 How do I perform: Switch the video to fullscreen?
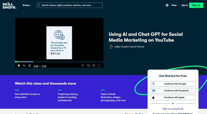(x=99, y=66)
